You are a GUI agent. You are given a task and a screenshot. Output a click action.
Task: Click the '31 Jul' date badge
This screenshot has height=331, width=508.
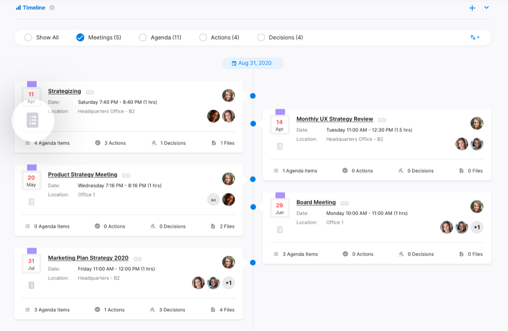(x=31, y=264)
